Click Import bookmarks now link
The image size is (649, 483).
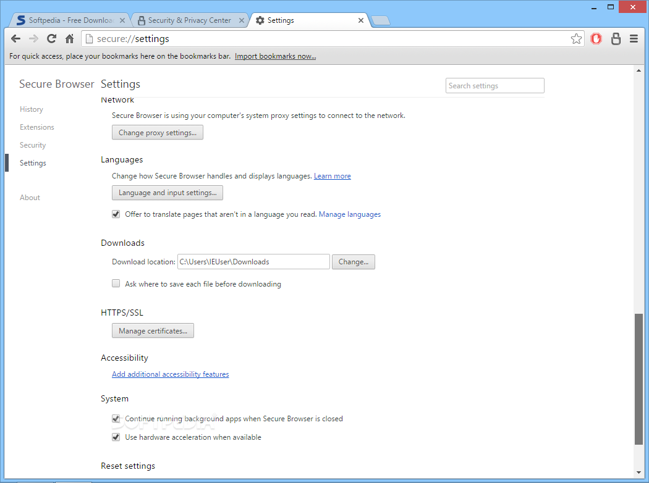pos(275,56)
